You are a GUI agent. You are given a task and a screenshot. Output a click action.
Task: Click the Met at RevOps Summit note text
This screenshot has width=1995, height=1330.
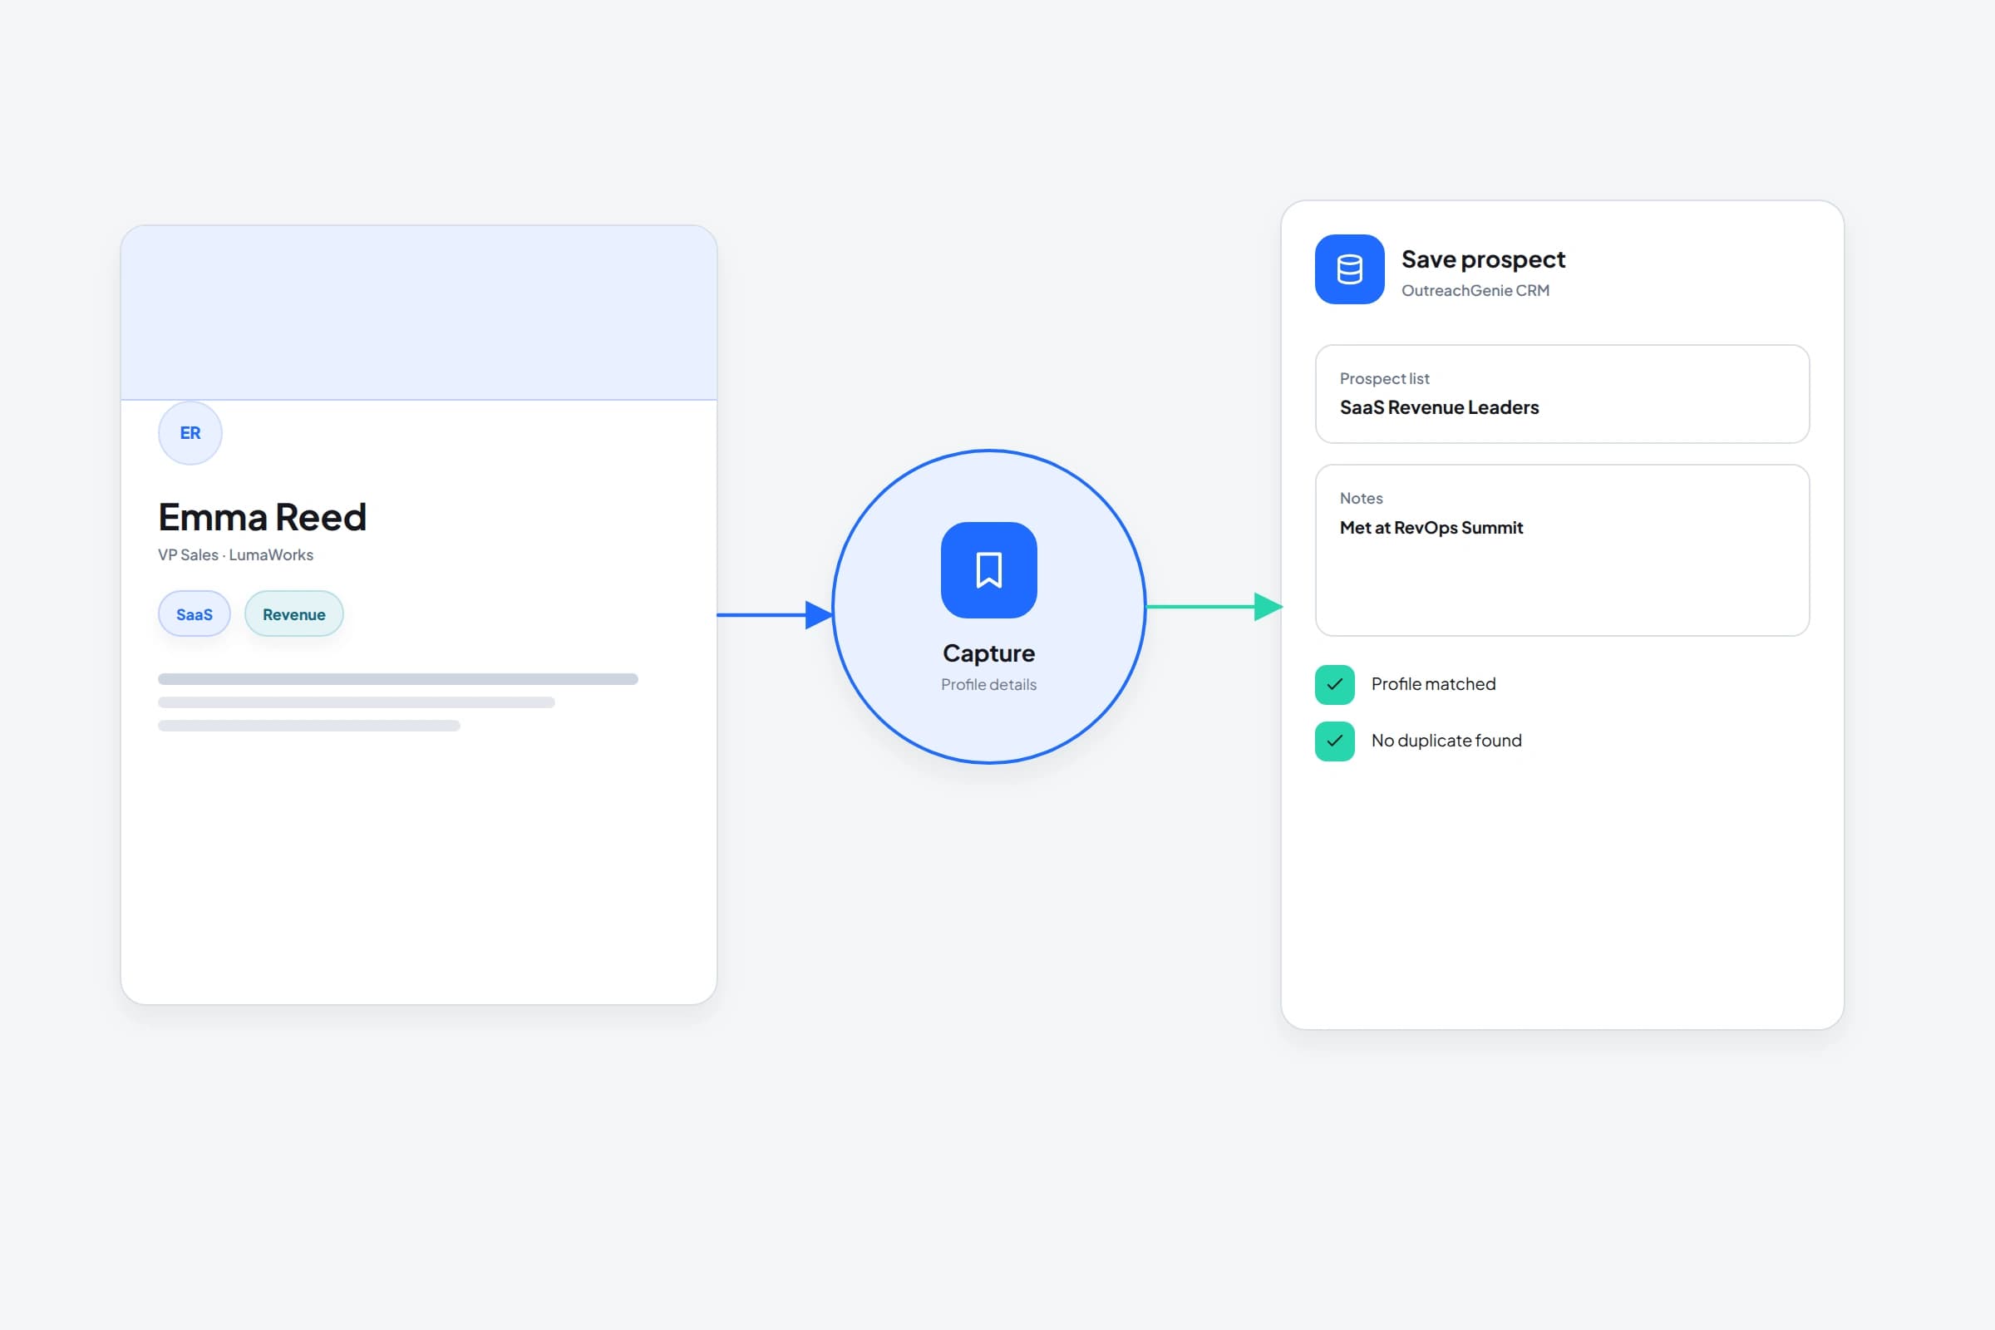[x=1431, y=528]
